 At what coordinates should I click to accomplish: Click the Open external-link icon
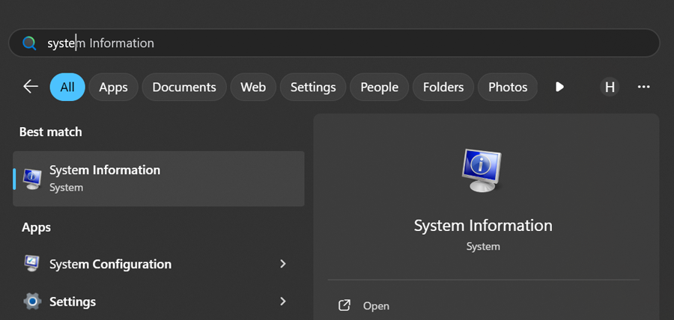(344, 306)
